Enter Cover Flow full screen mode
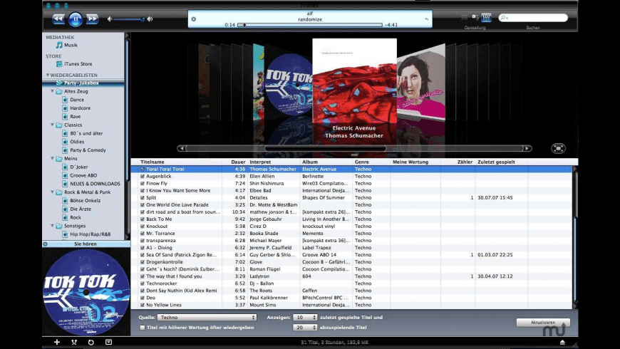This screenshot has height=349, width=620. 558,149
